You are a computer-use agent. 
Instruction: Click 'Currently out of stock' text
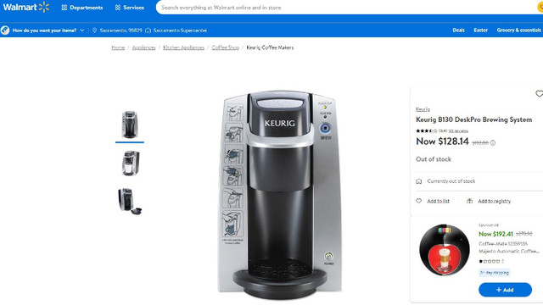tap(451, 181)
